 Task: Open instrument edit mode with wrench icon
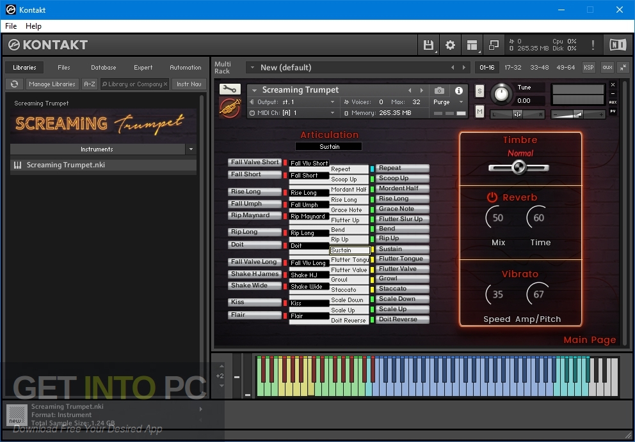[230, 89]
